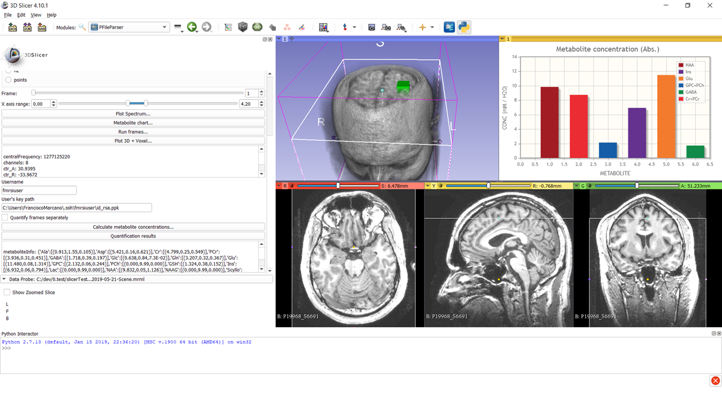
Task: Click the Plot Spectrum button
Action: [133, 114]
